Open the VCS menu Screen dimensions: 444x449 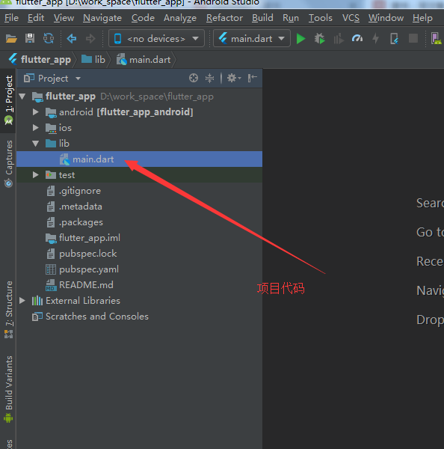(x=351, y=18)
